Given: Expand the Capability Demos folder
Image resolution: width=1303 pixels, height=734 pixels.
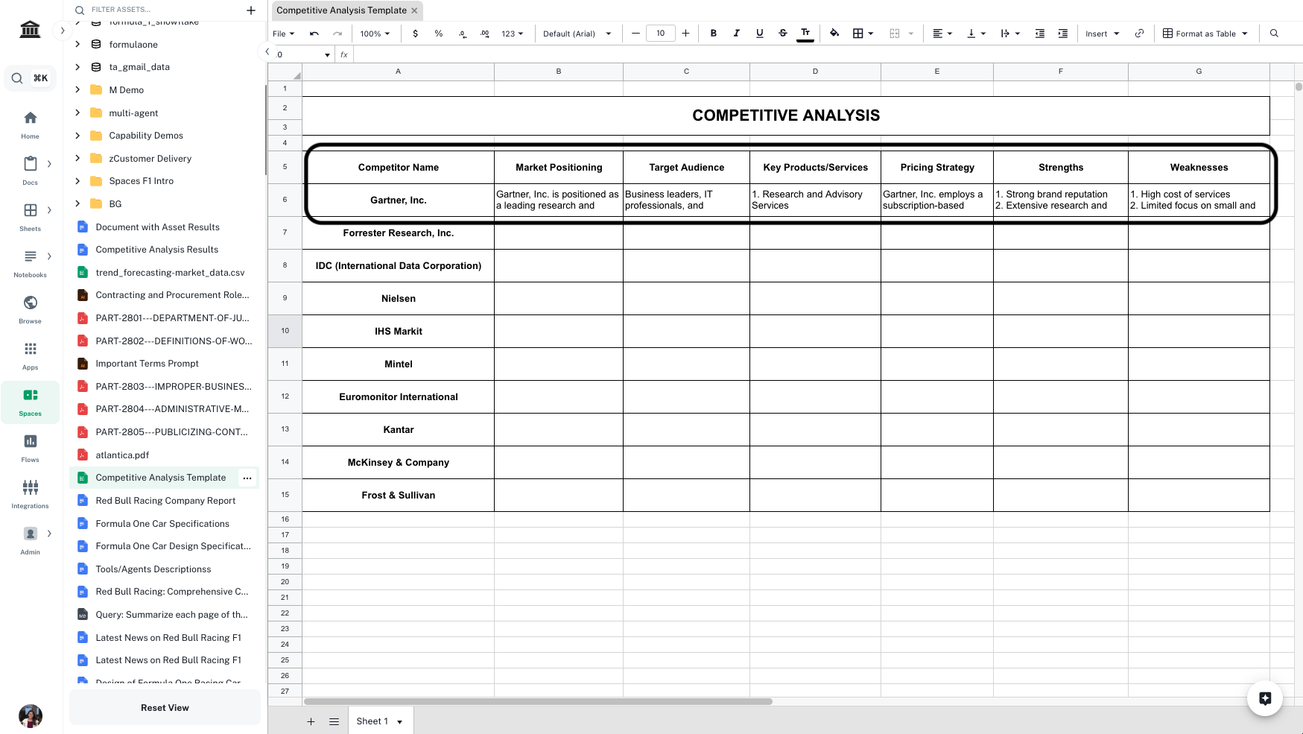Looking at the screenshot, I should tap(77, 136).
